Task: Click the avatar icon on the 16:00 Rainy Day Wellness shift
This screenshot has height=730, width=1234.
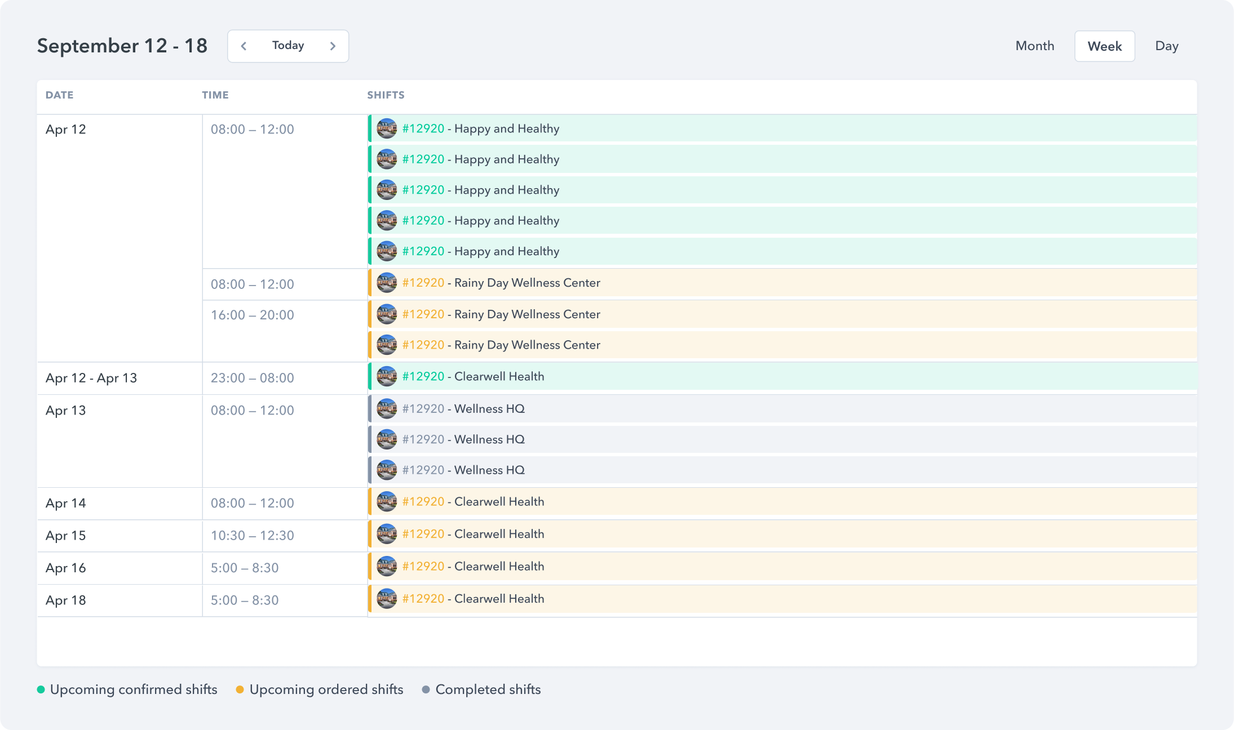Action: [x=387, y=314]
